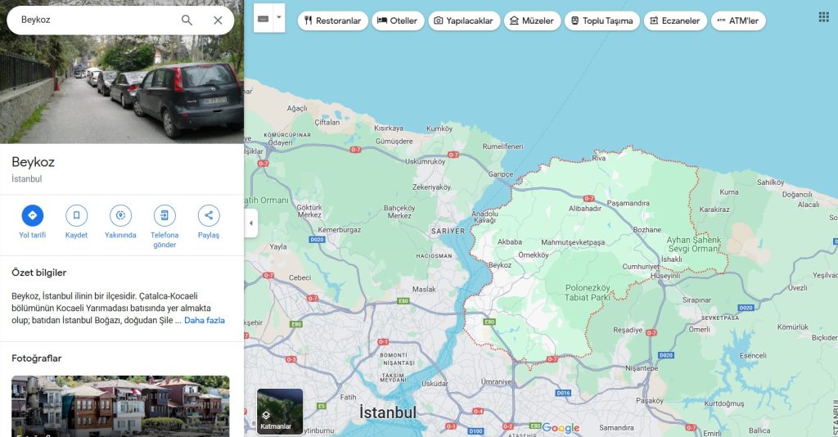Filter by Oteller chip
This screenshot has width=838, height=437.
[x=398, y=20]
